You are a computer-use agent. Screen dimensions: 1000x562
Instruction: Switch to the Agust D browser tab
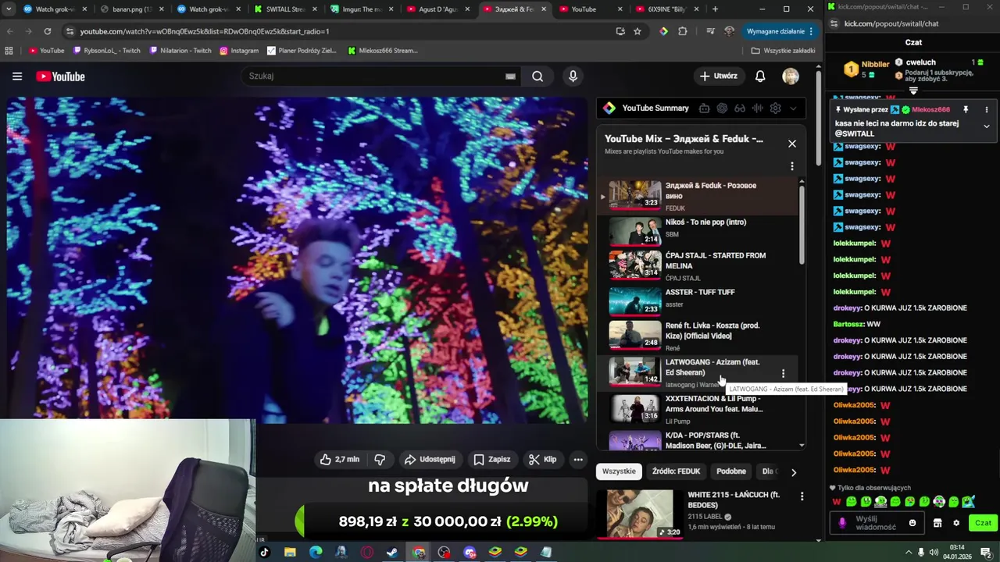[x=439, y=9]
